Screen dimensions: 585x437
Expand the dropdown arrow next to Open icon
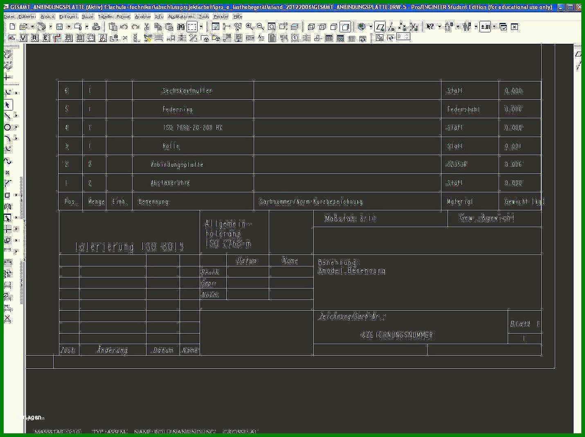coord(32,27)
